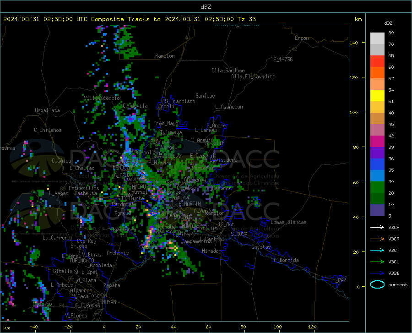Click the blue VBBB arrow icon
This screenshot has width=412, height=333.
(377, 273)
